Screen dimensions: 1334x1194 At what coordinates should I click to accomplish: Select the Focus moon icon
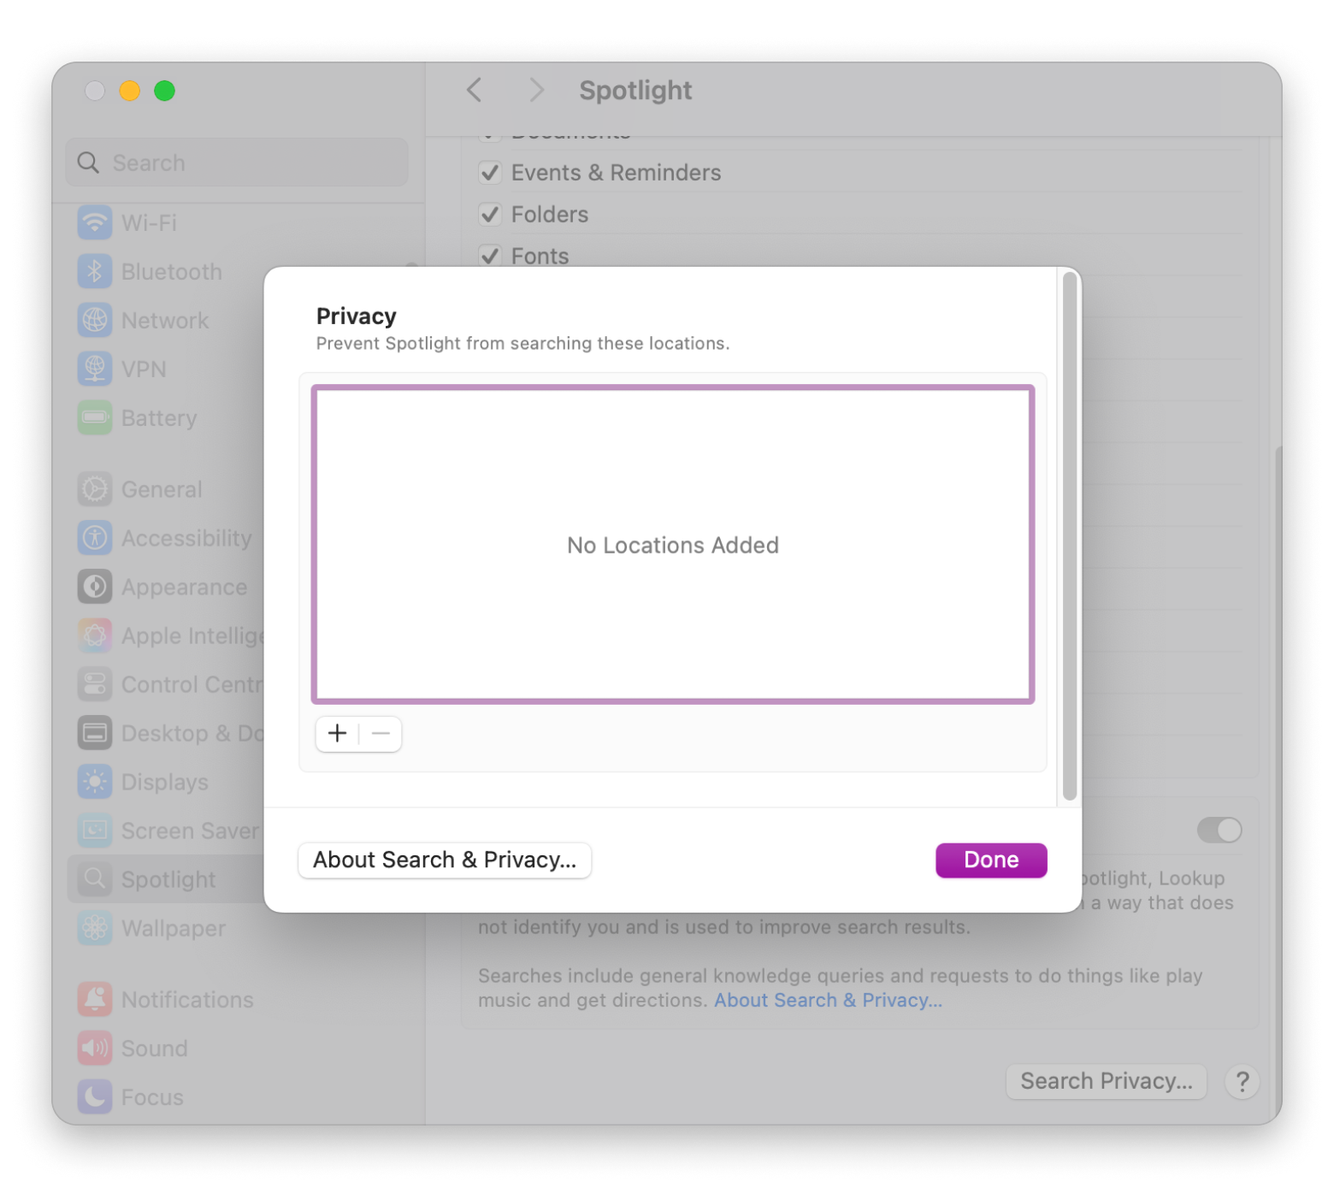pyautogui.click(x=95, y=1096)
